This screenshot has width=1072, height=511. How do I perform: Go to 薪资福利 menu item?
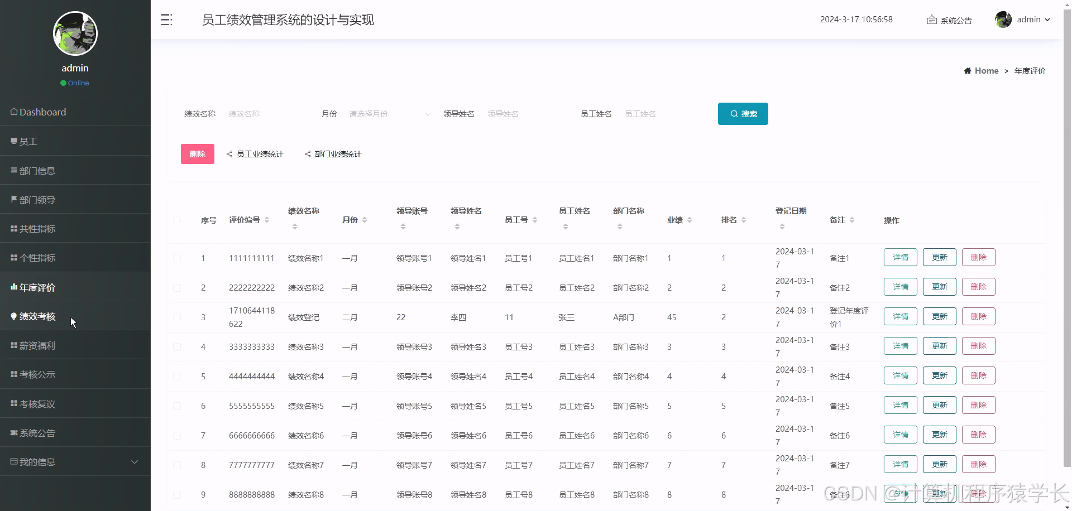[75, 345]
